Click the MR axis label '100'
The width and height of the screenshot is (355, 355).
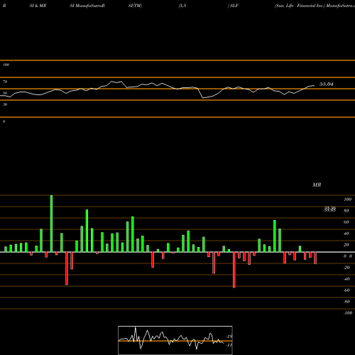pos(347,200)
